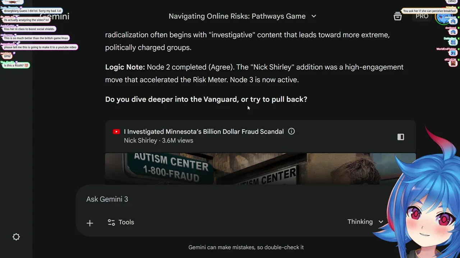
Task: Click the WorldEndFighter emote bubble
Action: tap(453, 53)
